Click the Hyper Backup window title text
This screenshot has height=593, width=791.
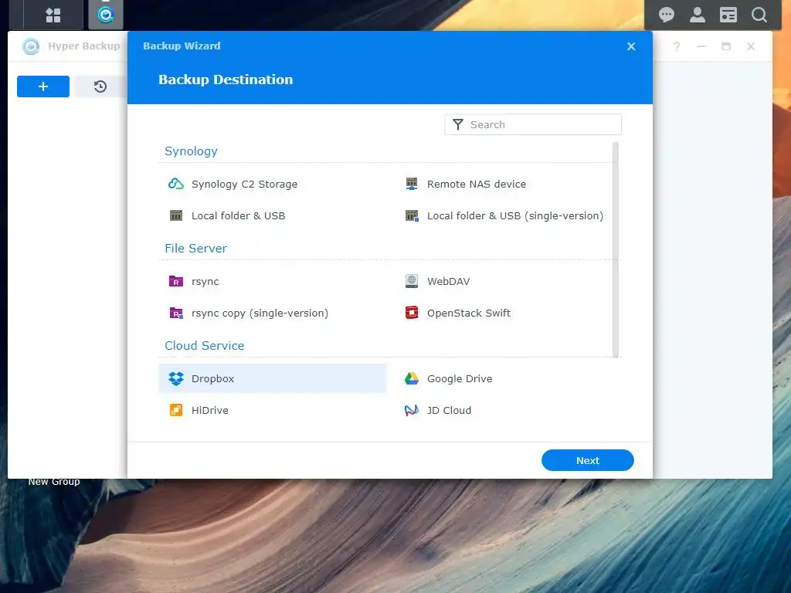click(x=84, y=46)
